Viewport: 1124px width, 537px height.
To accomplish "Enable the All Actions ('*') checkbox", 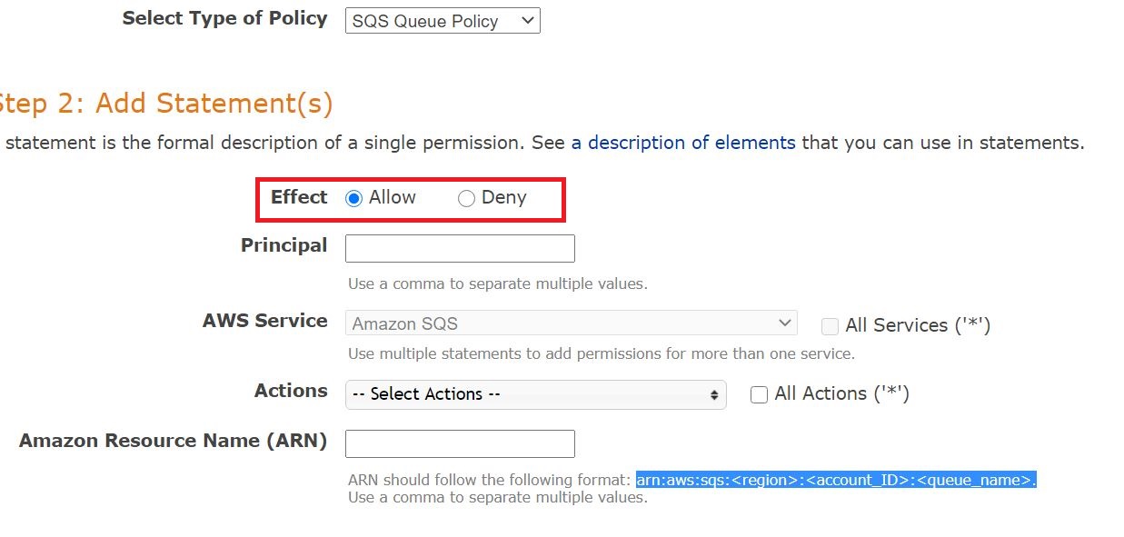I will pyautogui.click(x=759, y=394).
